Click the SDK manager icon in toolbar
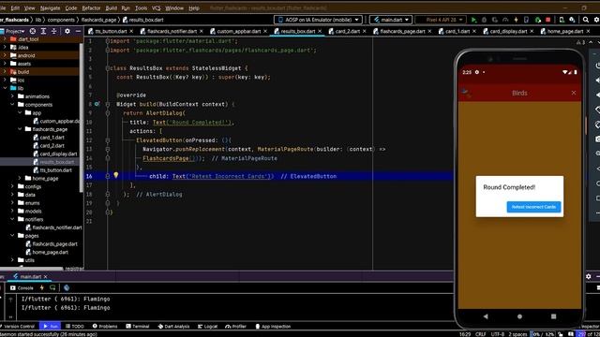This screenshot has width=600, height=337. pyautogui.click(x=572, y=20)
